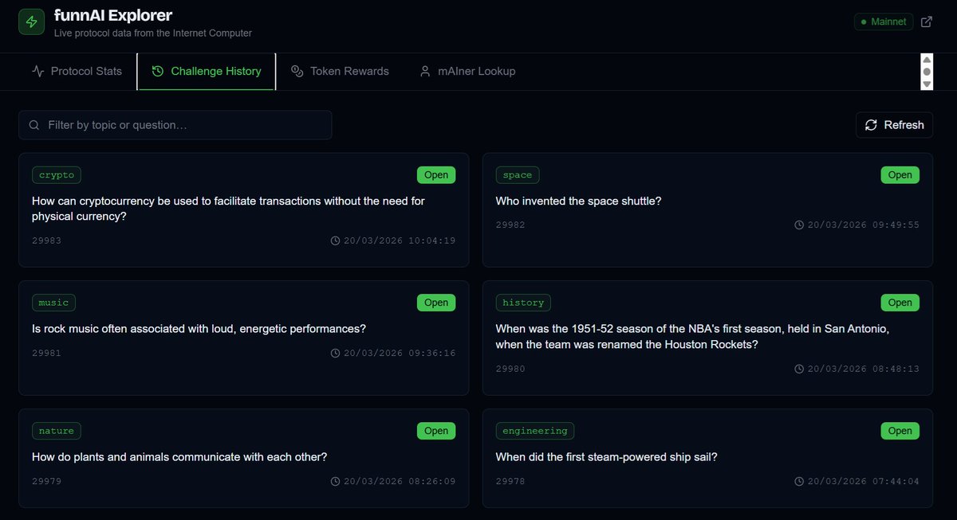This screenshot has width=957, height=520.
Task: Click the search magnifier icon in the filter box
Action: coord(34,125)
